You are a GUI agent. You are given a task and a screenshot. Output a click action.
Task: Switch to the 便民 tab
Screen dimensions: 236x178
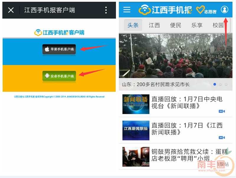point(176,25)
